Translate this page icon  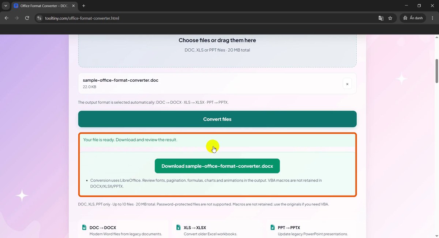click(381, 18)
